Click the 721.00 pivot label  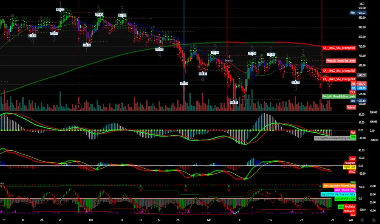tap(215, 52)
